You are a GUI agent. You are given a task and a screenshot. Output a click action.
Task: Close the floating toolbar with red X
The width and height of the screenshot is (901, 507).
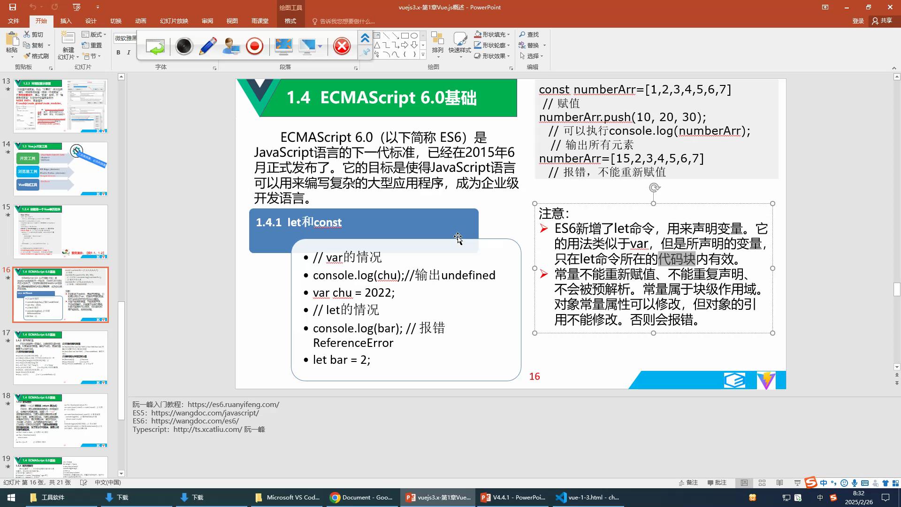(342, 46)
